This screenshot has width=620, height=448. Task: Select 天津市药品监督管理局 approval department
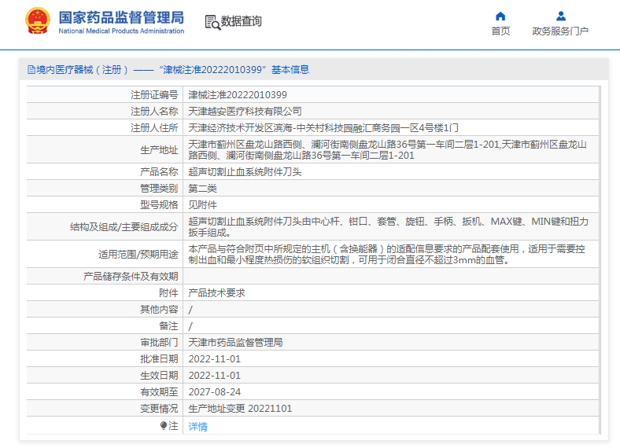tap(235, 343)
